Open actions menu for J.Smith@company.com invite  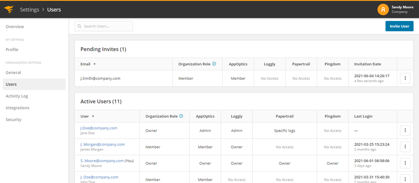[405, 78]
